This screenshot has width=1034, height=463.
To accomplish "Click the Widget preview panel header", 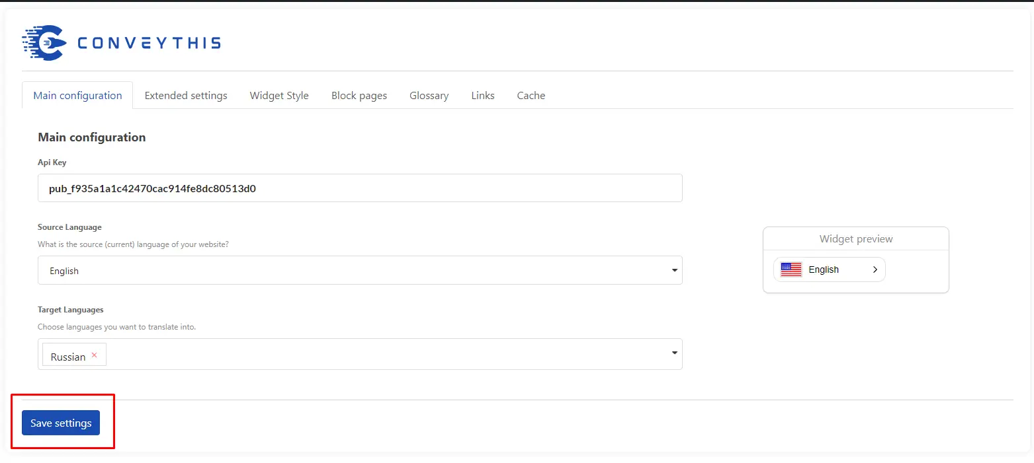I will (x=855, y=239).
